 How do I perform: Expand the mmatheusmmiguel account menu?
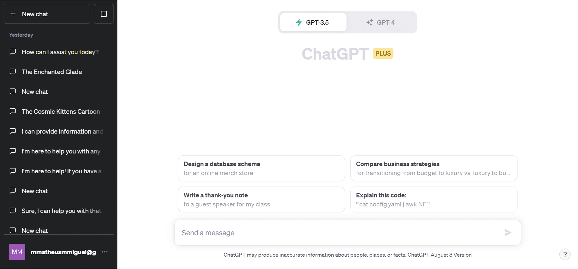(x=63, y=252)
